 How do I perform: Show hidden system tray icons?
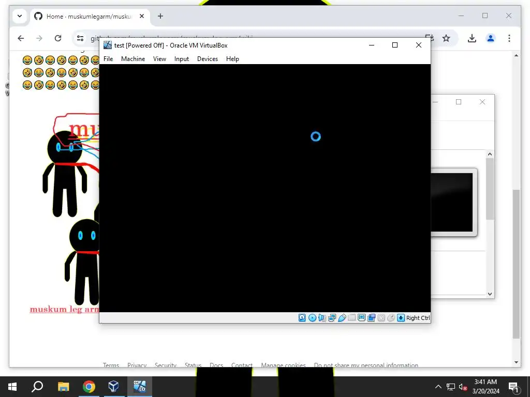pos(438,387)
